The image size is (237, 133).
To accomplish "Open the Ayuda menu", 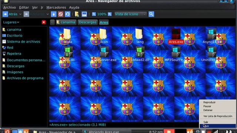I will [x=74, y=7].
